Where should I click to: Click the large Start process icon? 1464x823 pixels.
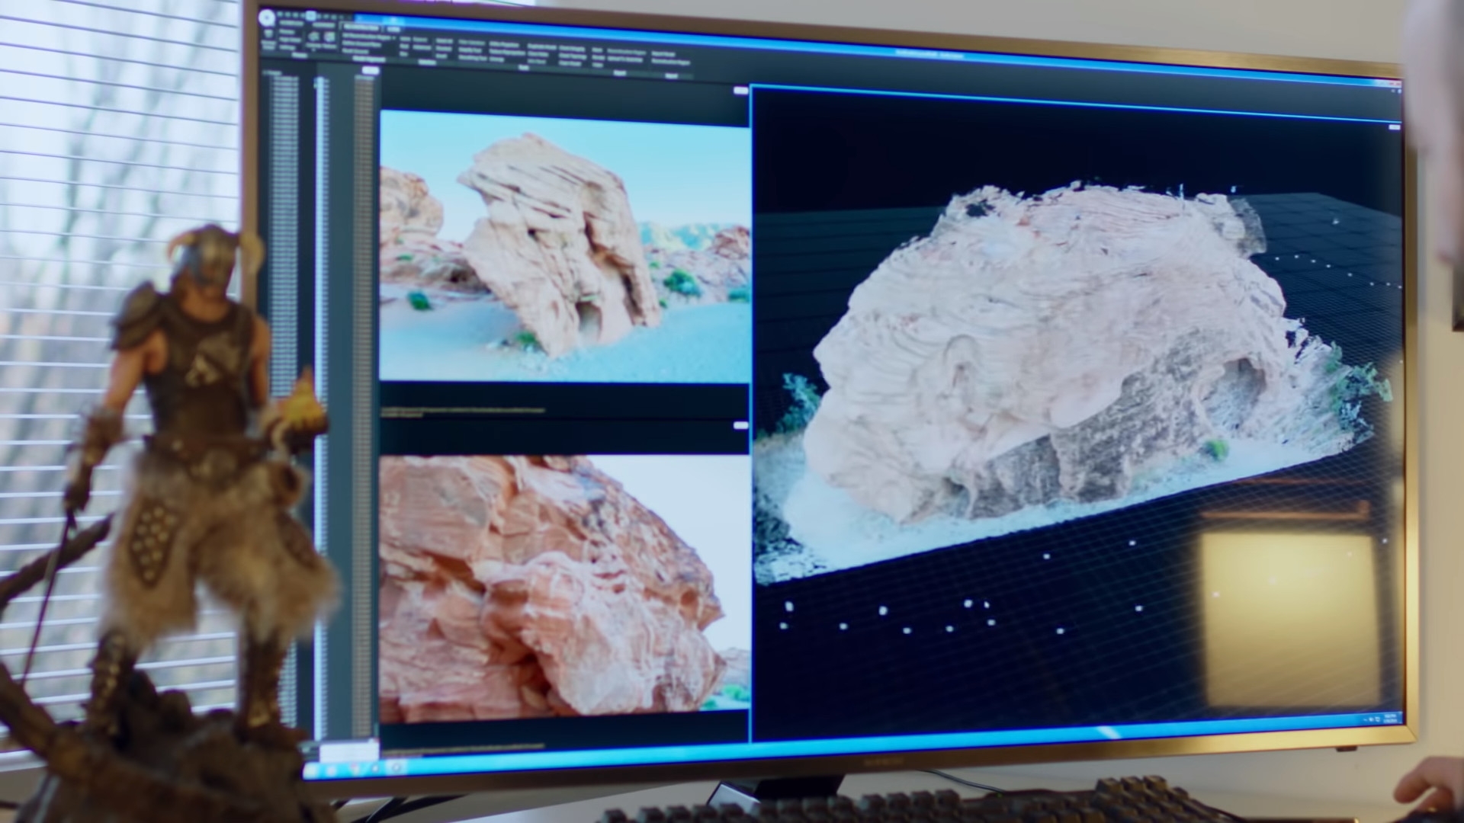pos(268,35)
